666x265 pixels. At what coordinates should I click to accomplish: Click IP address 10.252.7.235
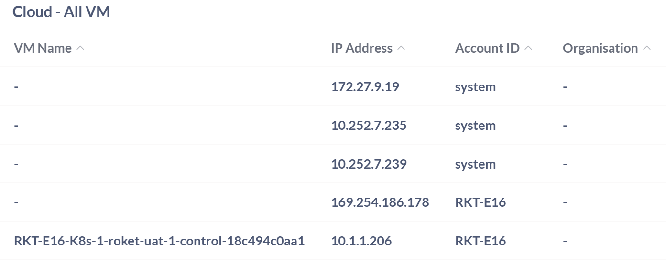pos(369,126)
